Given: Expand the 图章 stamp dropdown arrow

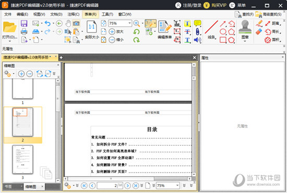Looking at the screenshot, I should point(245,41).
